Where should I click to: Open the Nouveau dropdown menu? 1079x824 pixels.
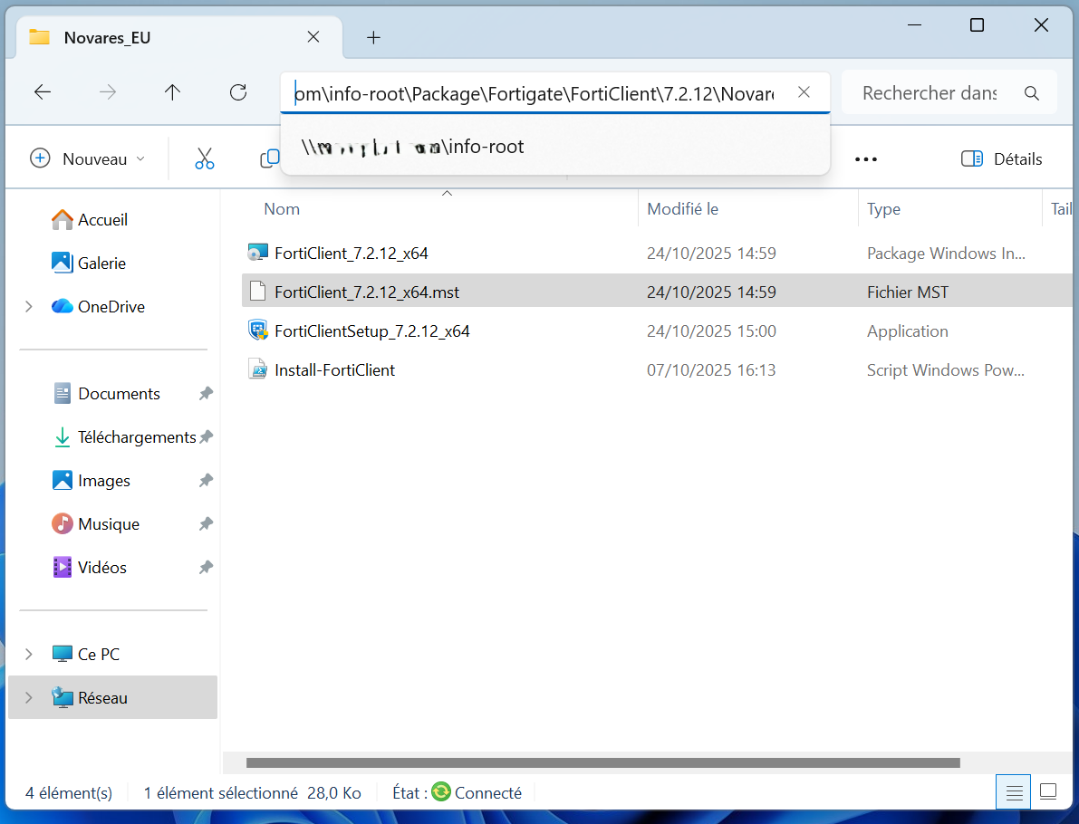(x=88, y=159)
